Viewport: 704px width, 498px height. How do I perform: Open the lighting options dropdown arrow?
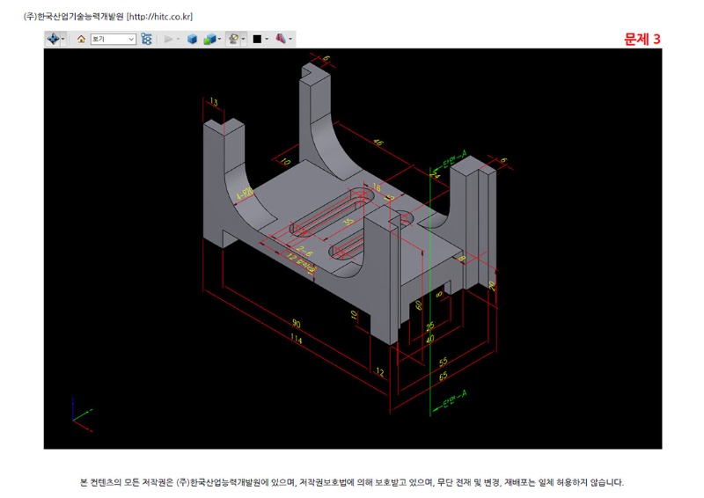click(x=244, y=39)
